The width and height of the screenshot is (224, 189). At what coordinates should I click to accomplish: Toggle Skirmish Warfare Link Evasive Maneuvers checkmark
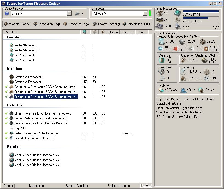point(6,113)
